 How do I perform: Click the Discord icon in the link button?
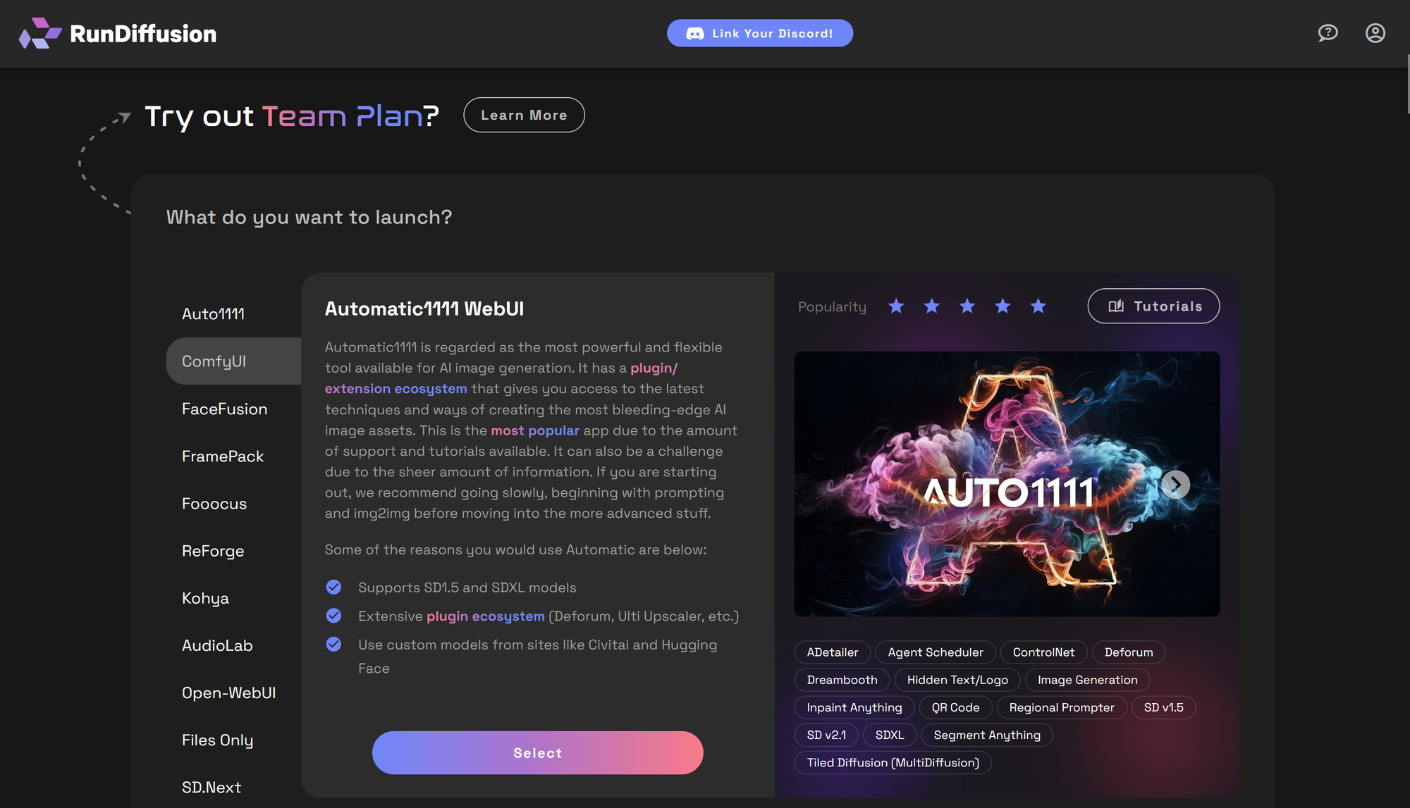pos(694,34)
